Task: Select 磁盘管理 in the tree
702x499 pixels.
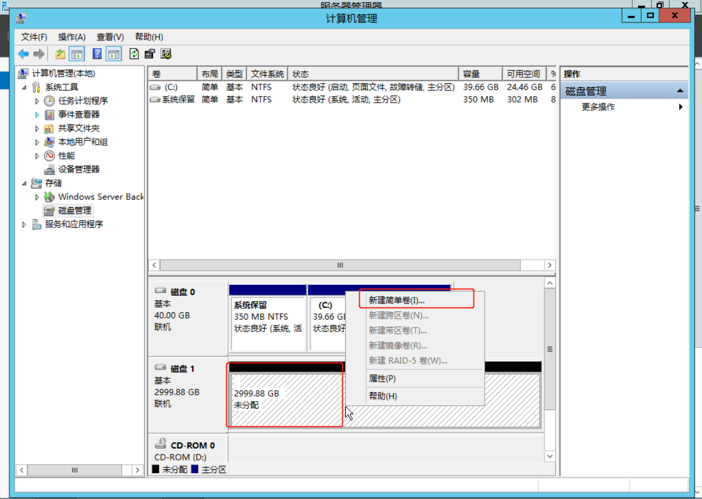Action: (x=74, y=210)
